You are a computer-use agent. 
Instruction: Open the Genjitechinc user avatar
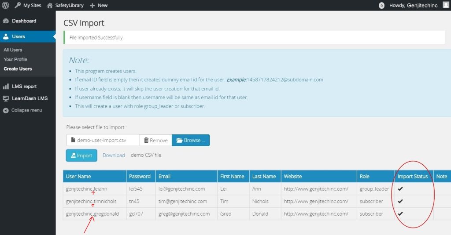445,5
